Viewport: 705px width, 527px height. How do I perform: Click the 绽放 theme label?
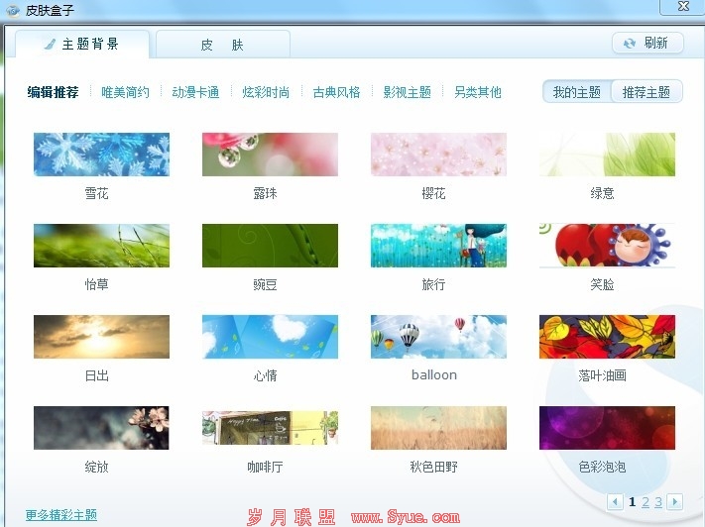pyautogui.click(x=96, y=467)
